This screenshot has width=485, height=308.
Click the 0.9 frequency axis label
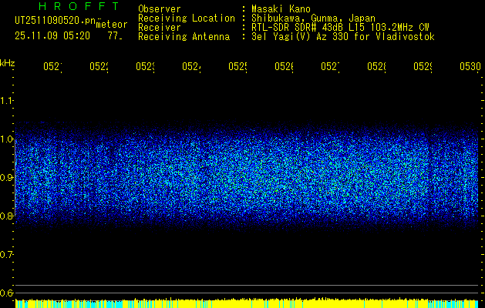[x=7, y=178]
